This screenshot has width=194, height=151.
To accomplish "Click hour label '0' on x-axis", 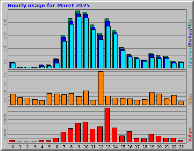I will click(13, 147).
